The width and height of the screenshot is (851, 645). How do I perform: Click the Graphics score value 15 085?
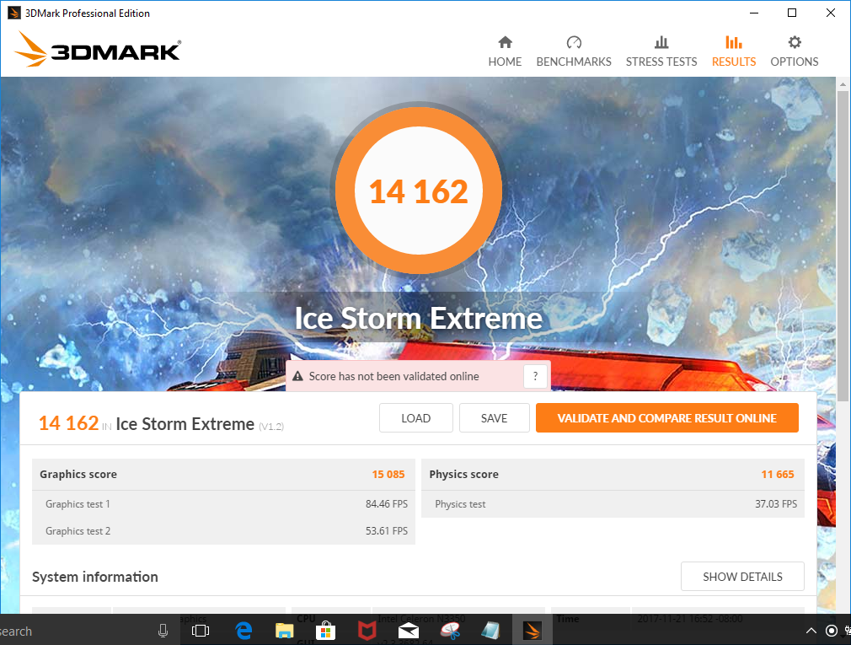[x=388, y=474]
